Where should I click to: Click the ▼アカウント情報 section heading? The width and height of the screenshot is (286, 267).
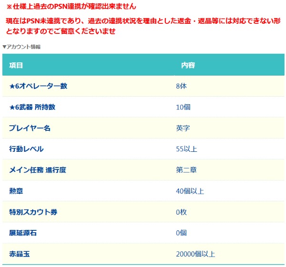click(21, 47)
